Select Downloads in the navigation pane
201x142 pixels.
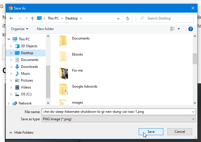(29, 67)
